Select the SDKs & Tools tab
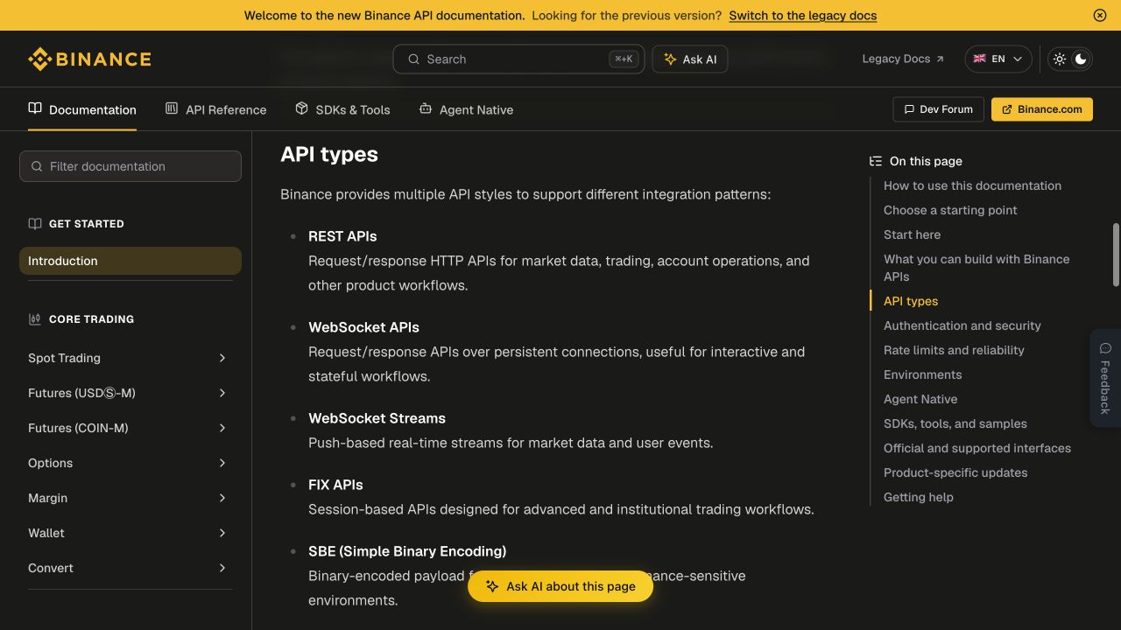This screenshot has width=1121, height=630. pos(342,109)
